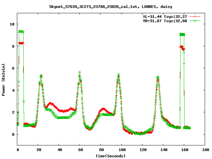Click x-axis tick label 20
The image size is (212, 159).
39,150
